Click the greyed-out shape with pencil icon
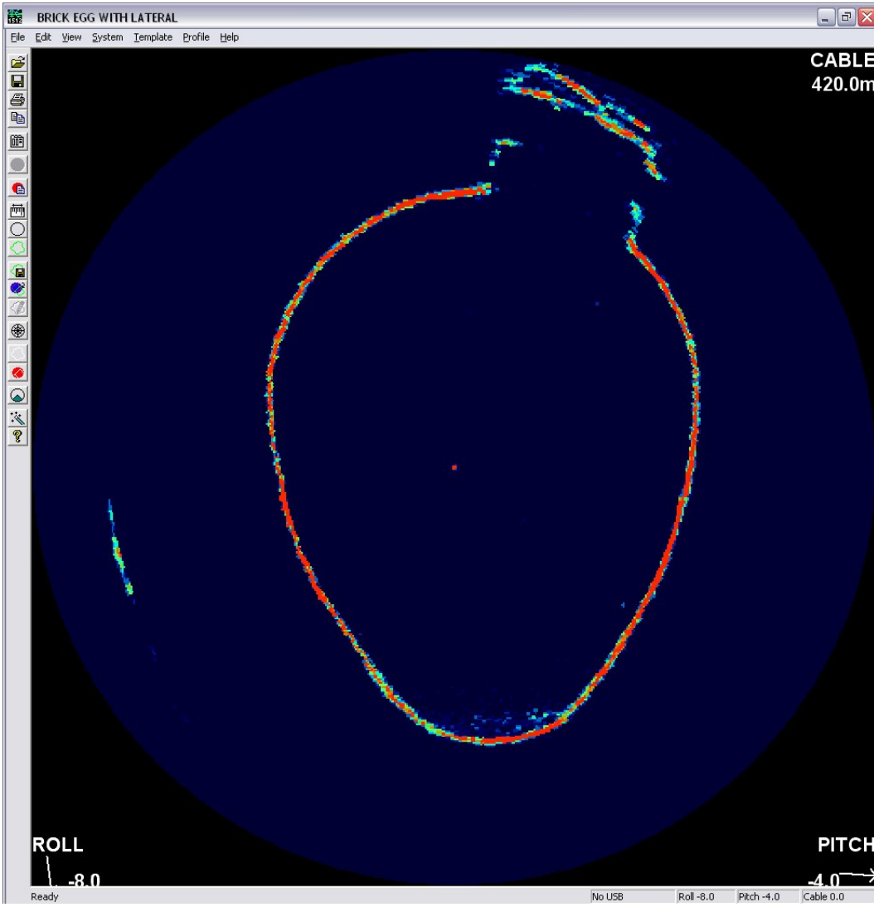 (18, 307)
